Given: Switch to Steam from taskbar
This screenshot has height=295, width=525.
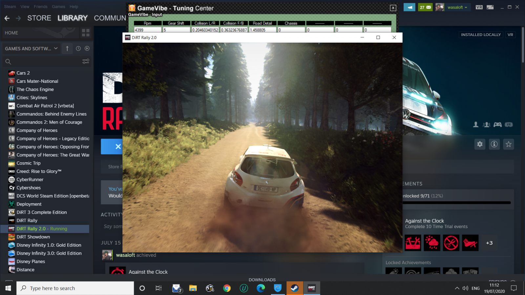Looking at the screenshot, I should coord(295,288).
